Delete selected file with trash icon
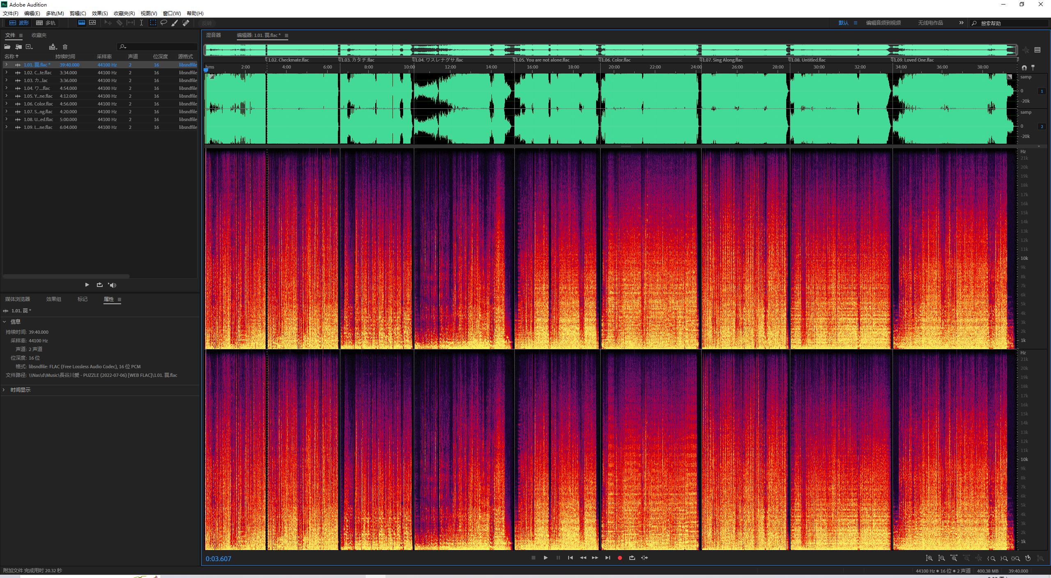The image size is (1051, 578). pyautogui.click(x=65, y=47)
